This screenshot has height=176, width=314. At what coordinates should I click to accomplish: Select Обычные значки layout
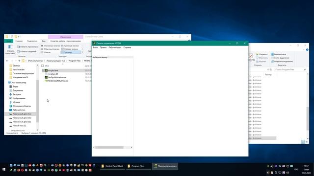point(50,49)
